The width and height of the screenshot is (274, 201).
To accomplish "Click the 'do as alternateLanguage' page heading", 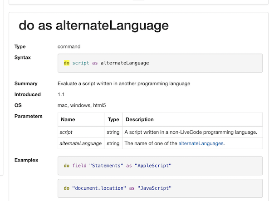I will point(93,26).
